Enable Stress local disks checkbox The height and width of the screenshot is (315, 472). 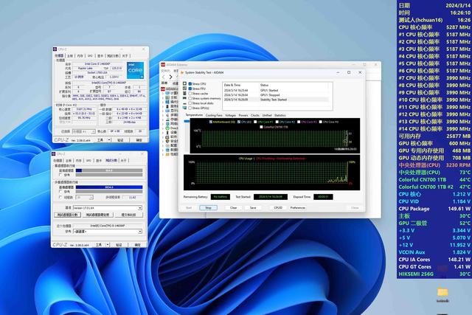[190, 103]
